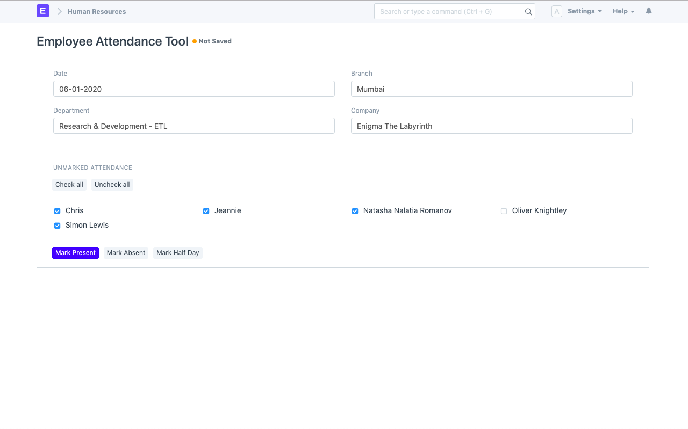Click the Chris name label

75,210
